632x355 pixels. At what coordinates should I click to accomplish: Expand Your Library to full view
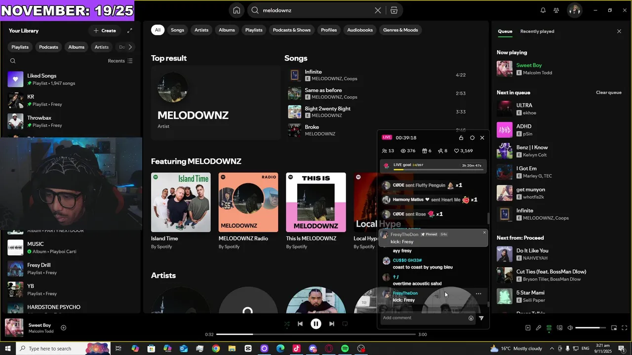click(x=129, y=31)
